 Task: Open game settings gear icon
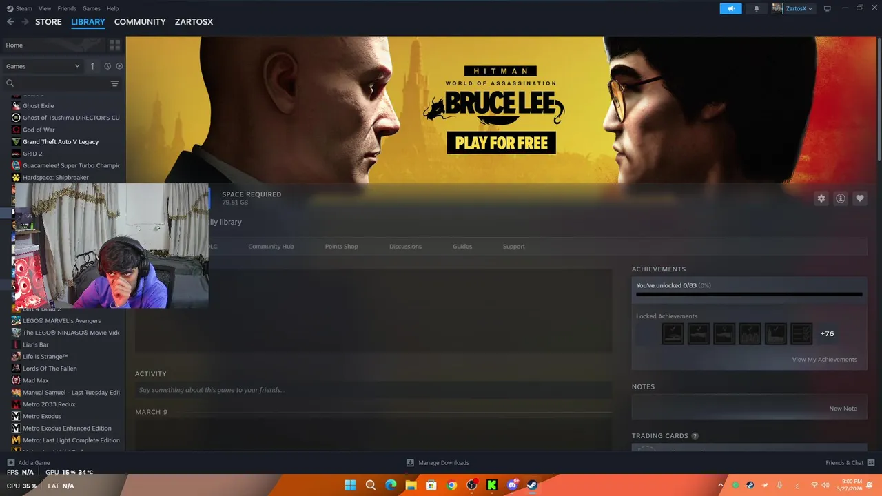point(821,198)
